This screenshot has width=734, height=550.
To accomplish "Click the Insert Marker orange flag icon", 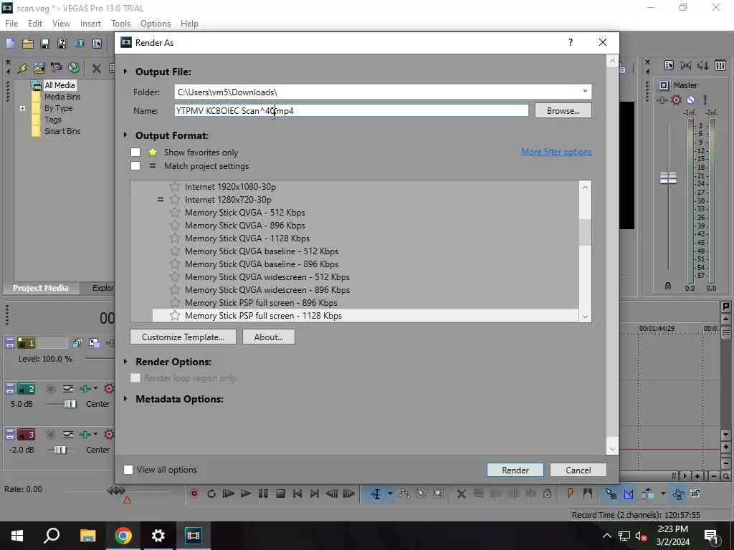I will tap(570, 493).
